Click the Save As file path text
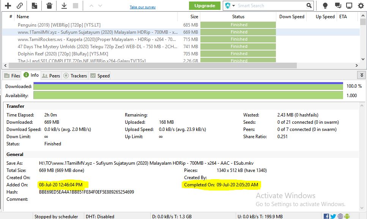The height and width of the screenshot is (219, 367). coord(146,163)
